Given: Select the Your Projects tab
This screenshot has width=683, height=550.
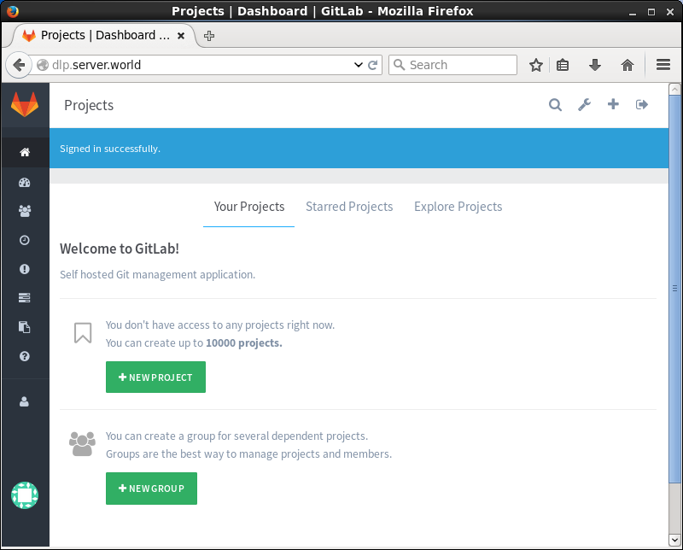Looking at the screenshot, I should tap(249, 207).
